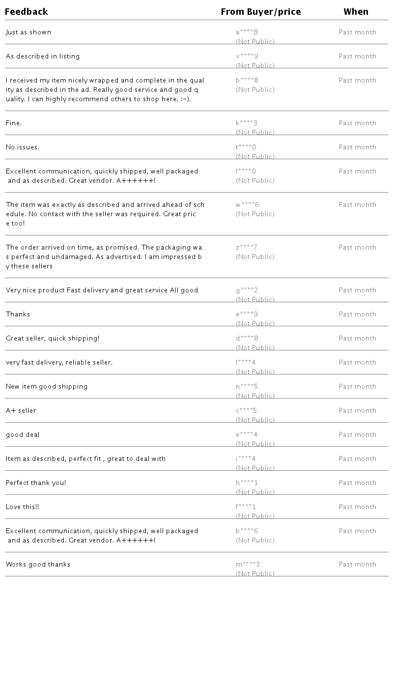Select buyer w****6 username
This screenshot has height=686, width=393.
click(x=247, y=205)
